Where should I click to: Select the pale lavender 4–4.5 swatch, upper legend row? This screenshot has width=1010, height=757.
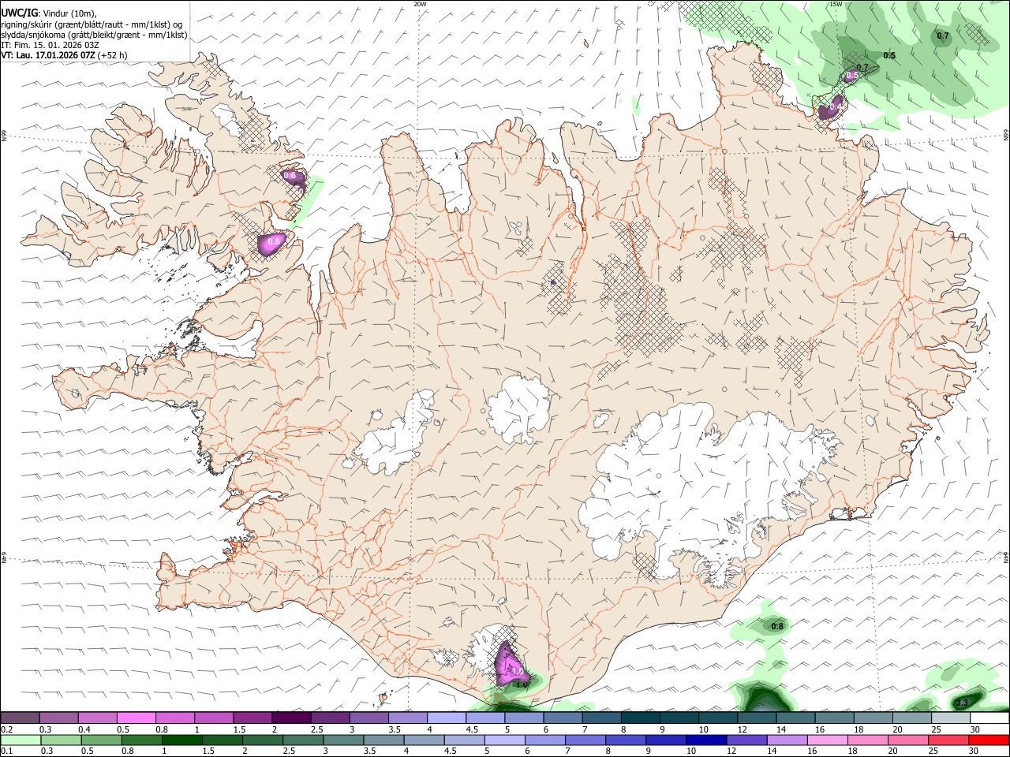447,718
